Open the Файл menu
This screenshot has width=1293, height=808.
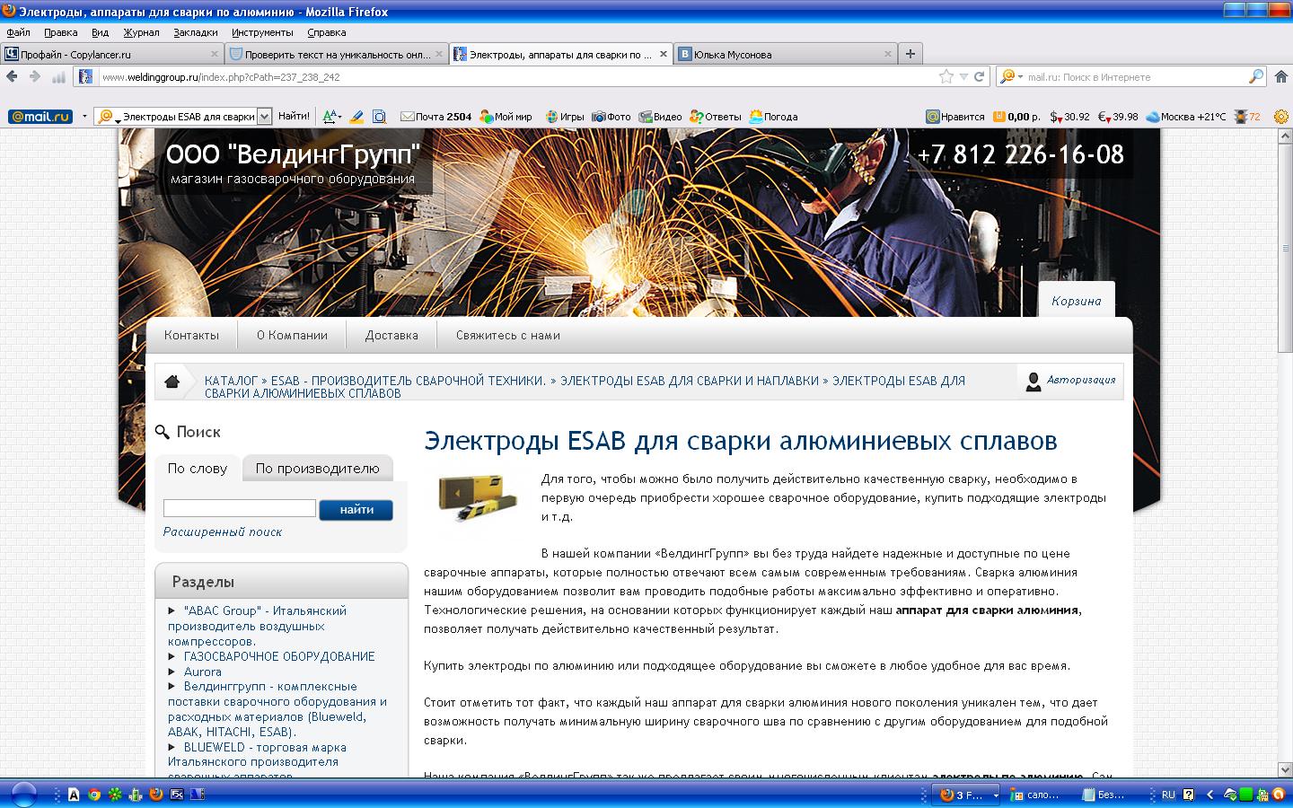pyautogui.click(x=18, y=32)
